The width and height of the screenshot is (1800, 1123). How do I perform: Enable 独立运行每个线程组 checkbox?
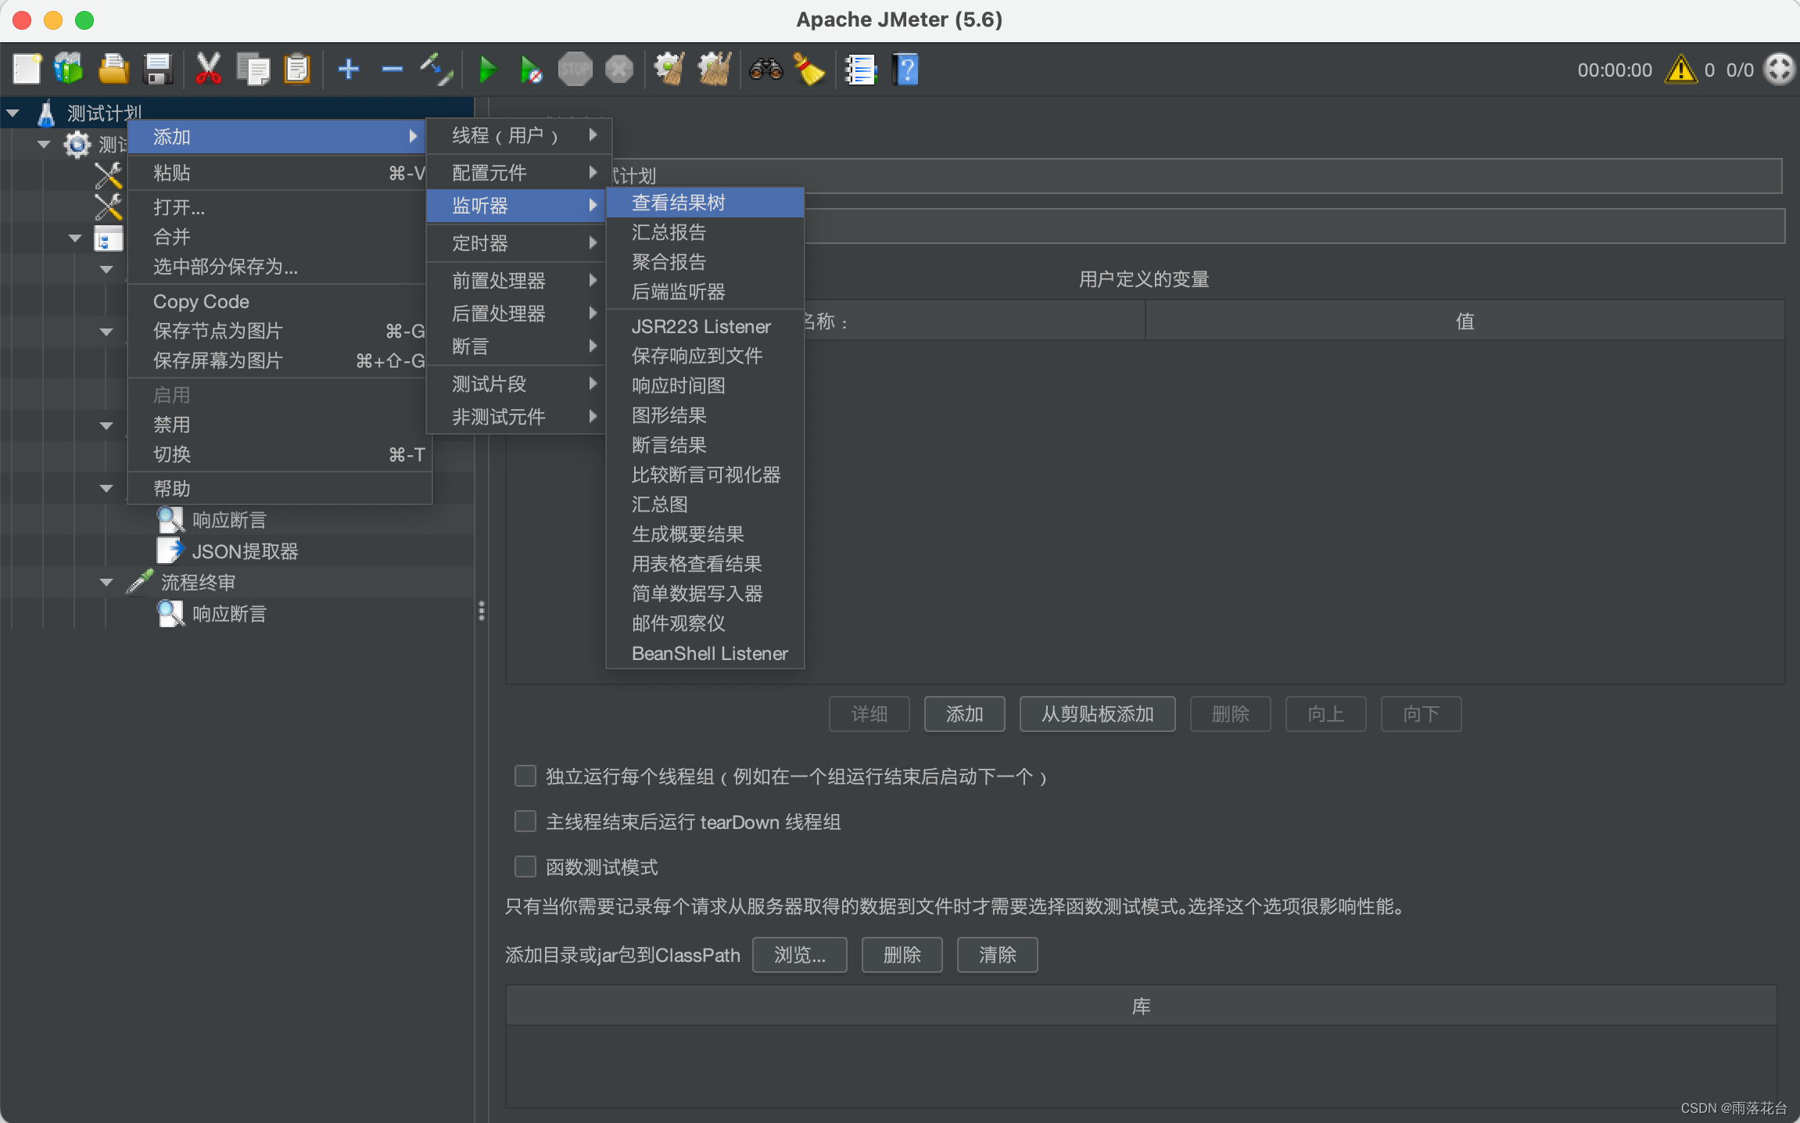coord(525,776)
